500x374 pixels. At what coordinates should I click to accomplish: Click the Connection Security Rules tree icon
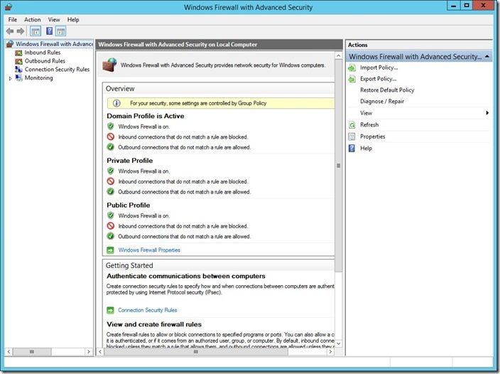click(18, 69)
